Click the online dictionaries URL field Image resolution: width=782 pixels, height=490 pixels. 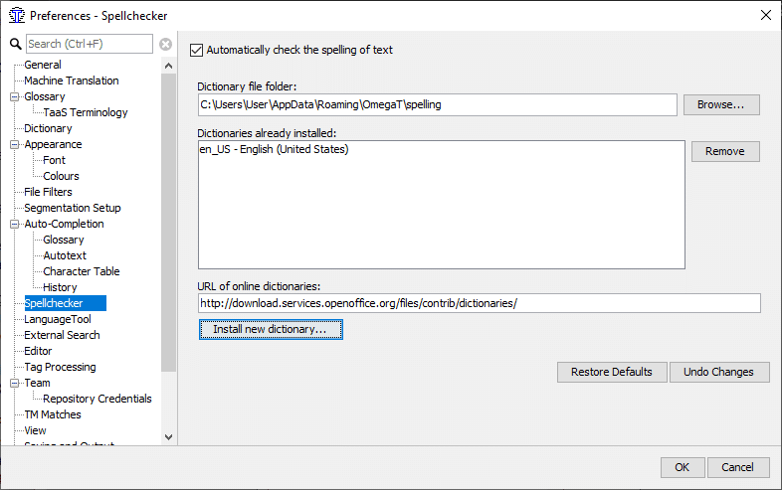pos(479,303)
